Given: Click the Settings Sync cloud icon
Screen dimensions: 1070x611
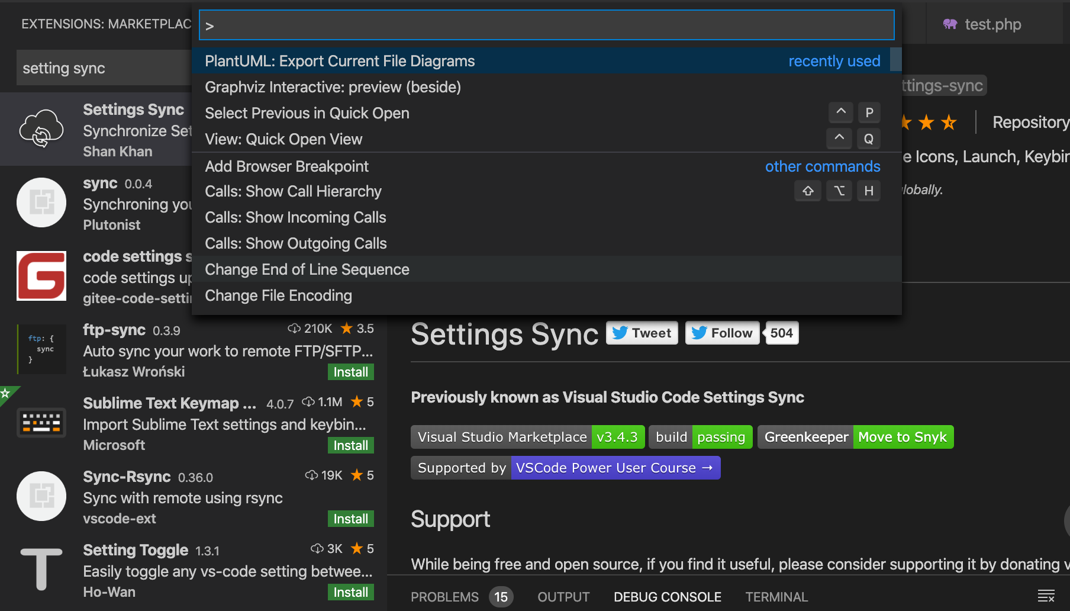Looking at the screenshot, I should pyautogui.click(x=41, y=128).
